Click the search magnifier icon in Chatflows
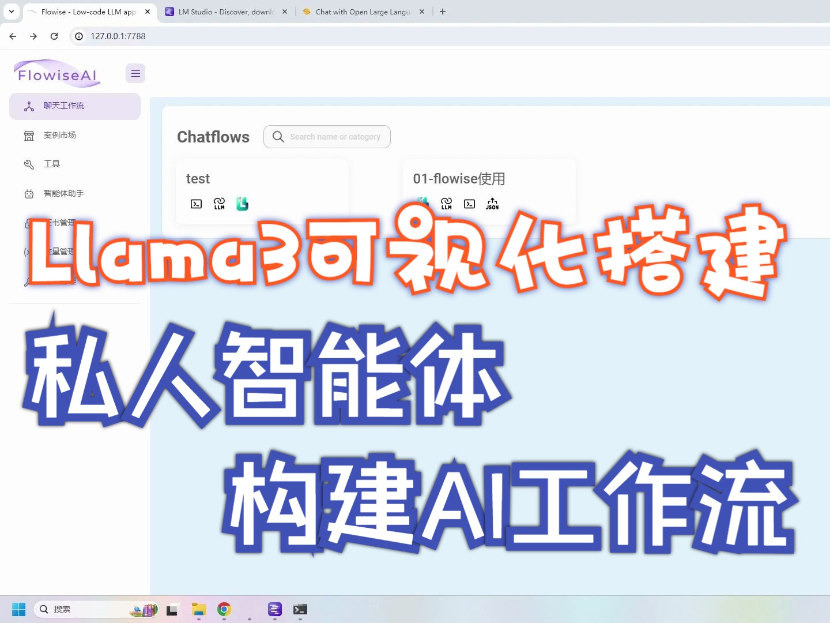Viewport: 830px width, 623px height. click(278, 137)
